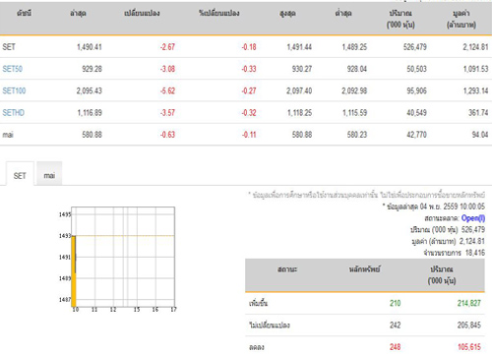The width and height of the screenshot is (492, 354).
Task: Select SET50 high value 930.27
Action: coord(302,69)
